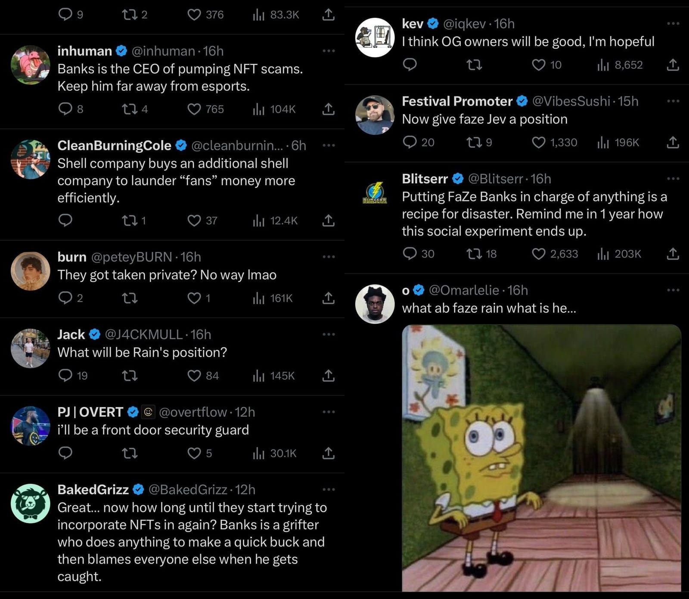Viewport: 689px width, 599px height.
Task: Expand more options for Omarlelie's tweet
Action: 673,290
